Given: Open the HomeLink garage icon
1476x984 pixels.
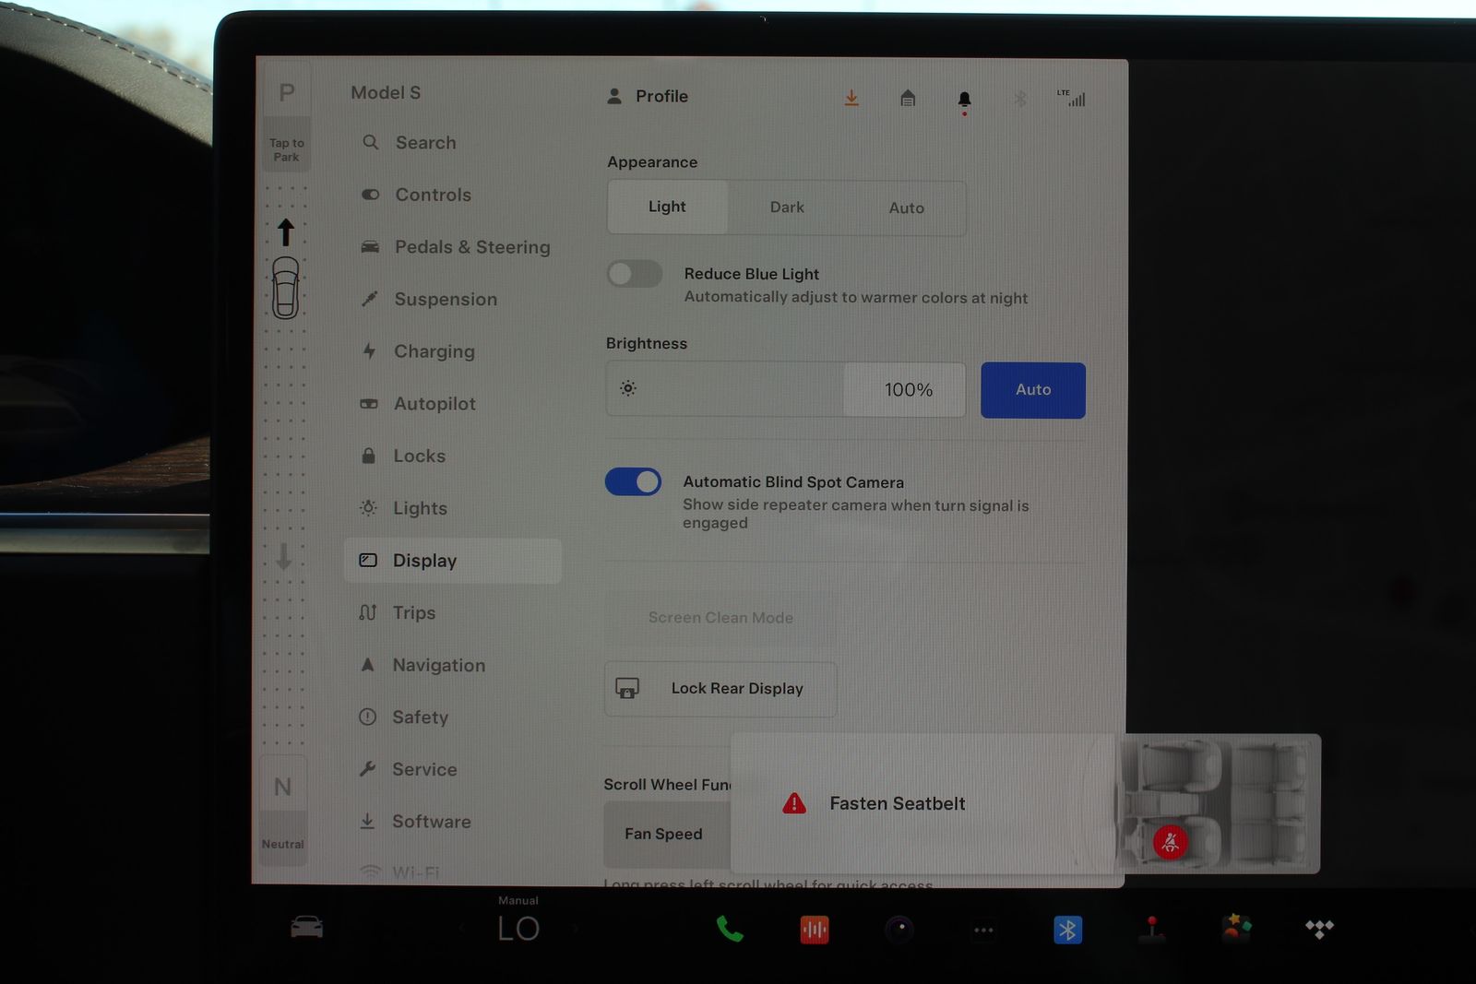Looking at the screenshot, I should pos(908,98).
